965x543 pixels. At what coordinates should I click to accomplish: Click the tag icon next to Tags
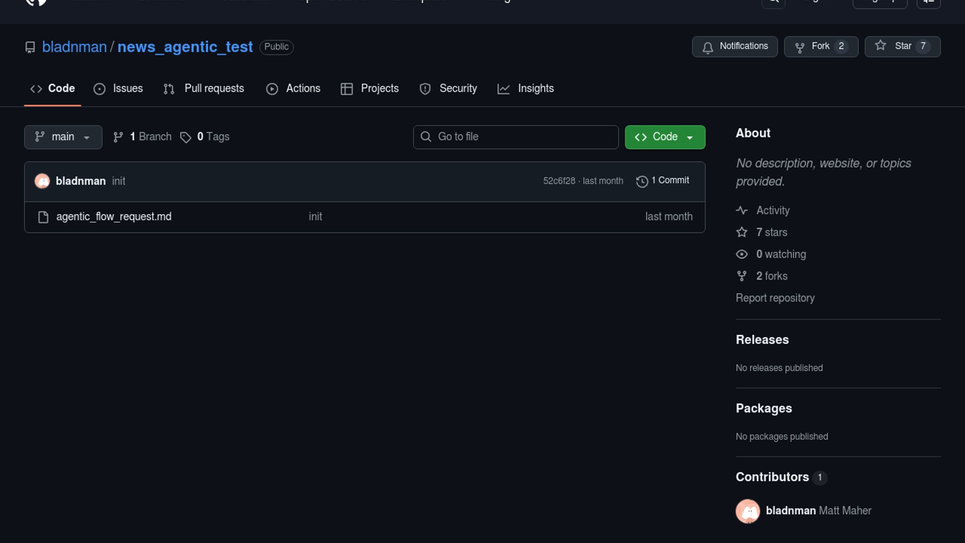click(185, 137)
